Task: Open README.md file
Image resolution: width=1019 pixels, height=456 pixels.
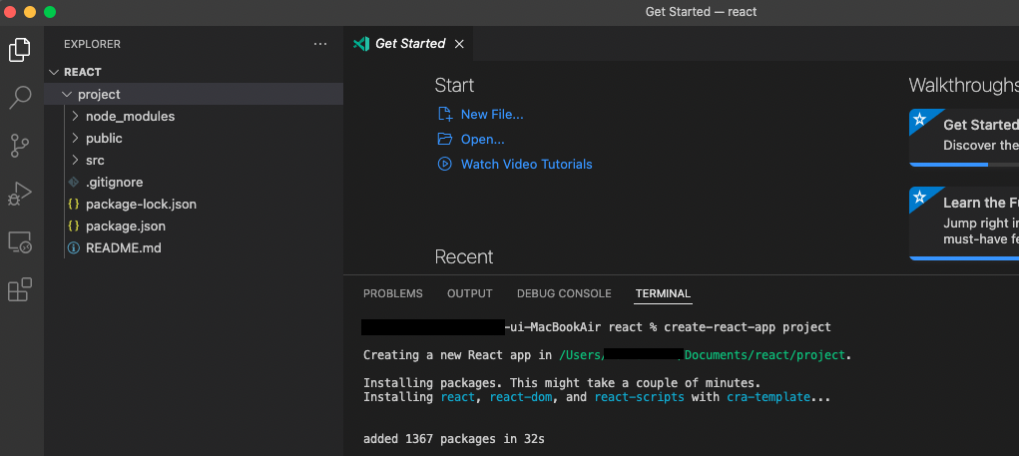Action: [x=194, y=248]
